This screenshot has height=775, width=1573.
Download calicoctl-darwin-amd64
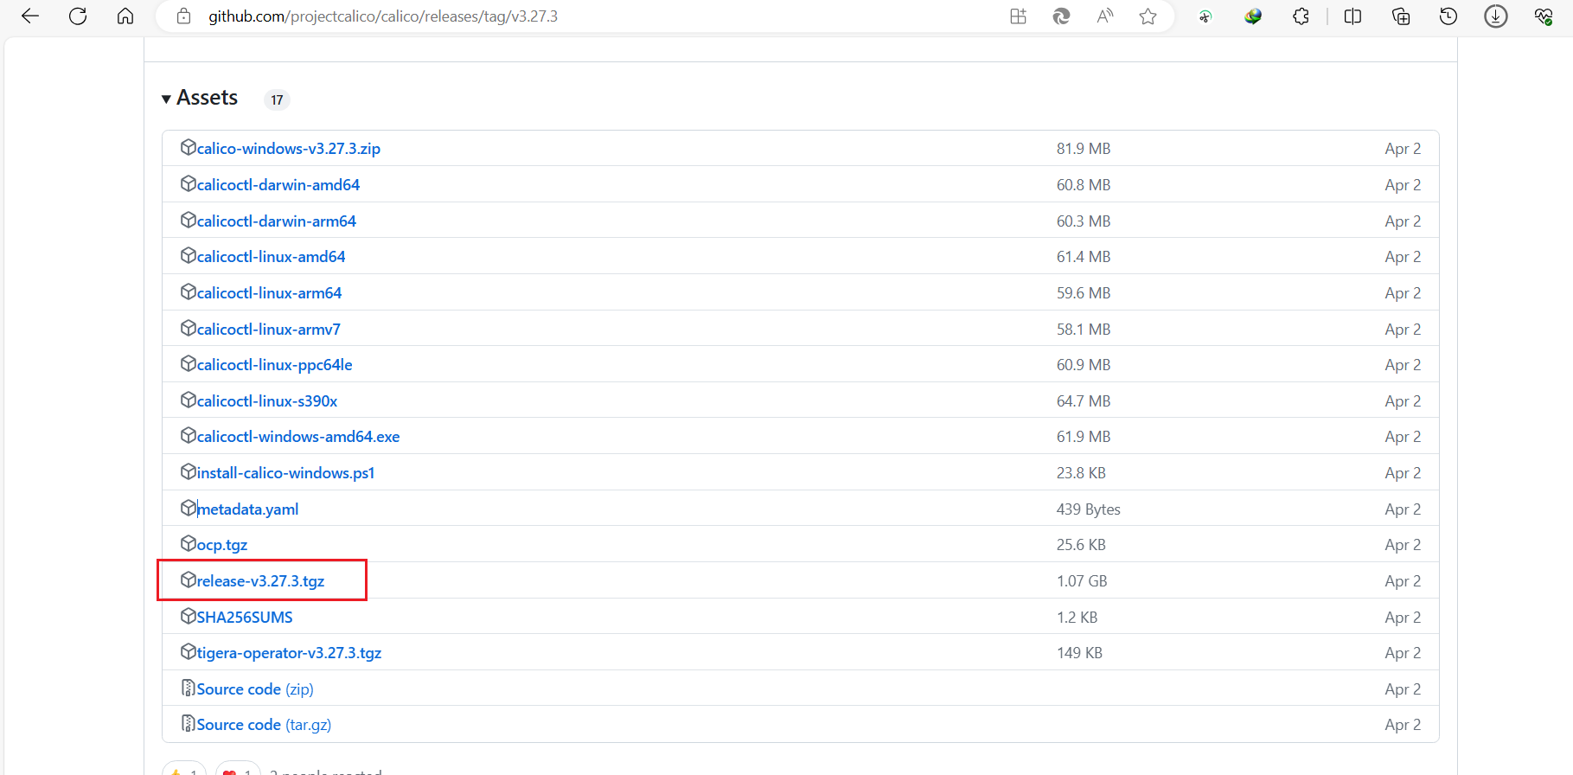tap(278, 185)
